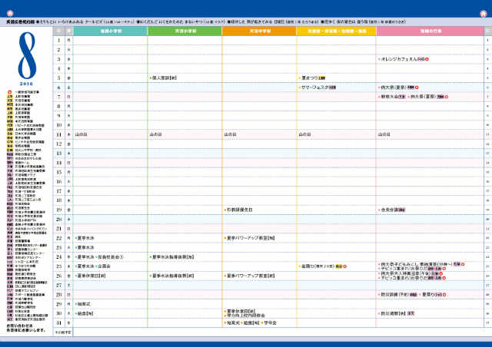Click the 盆踊り event on day 25
This screenshot has width=492, height=347.
[321, 266]
